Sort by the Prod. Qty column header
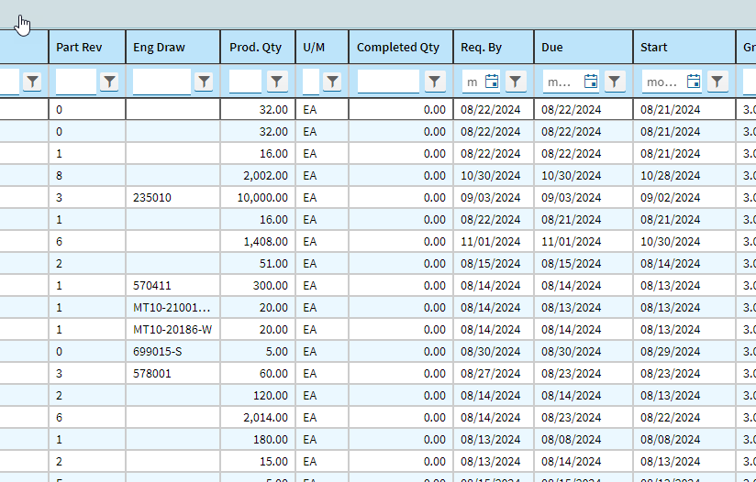This screenshot has width=756, height=482. (x=258, y=47)
